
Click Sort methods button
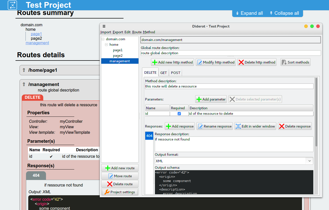pos(295,62)
